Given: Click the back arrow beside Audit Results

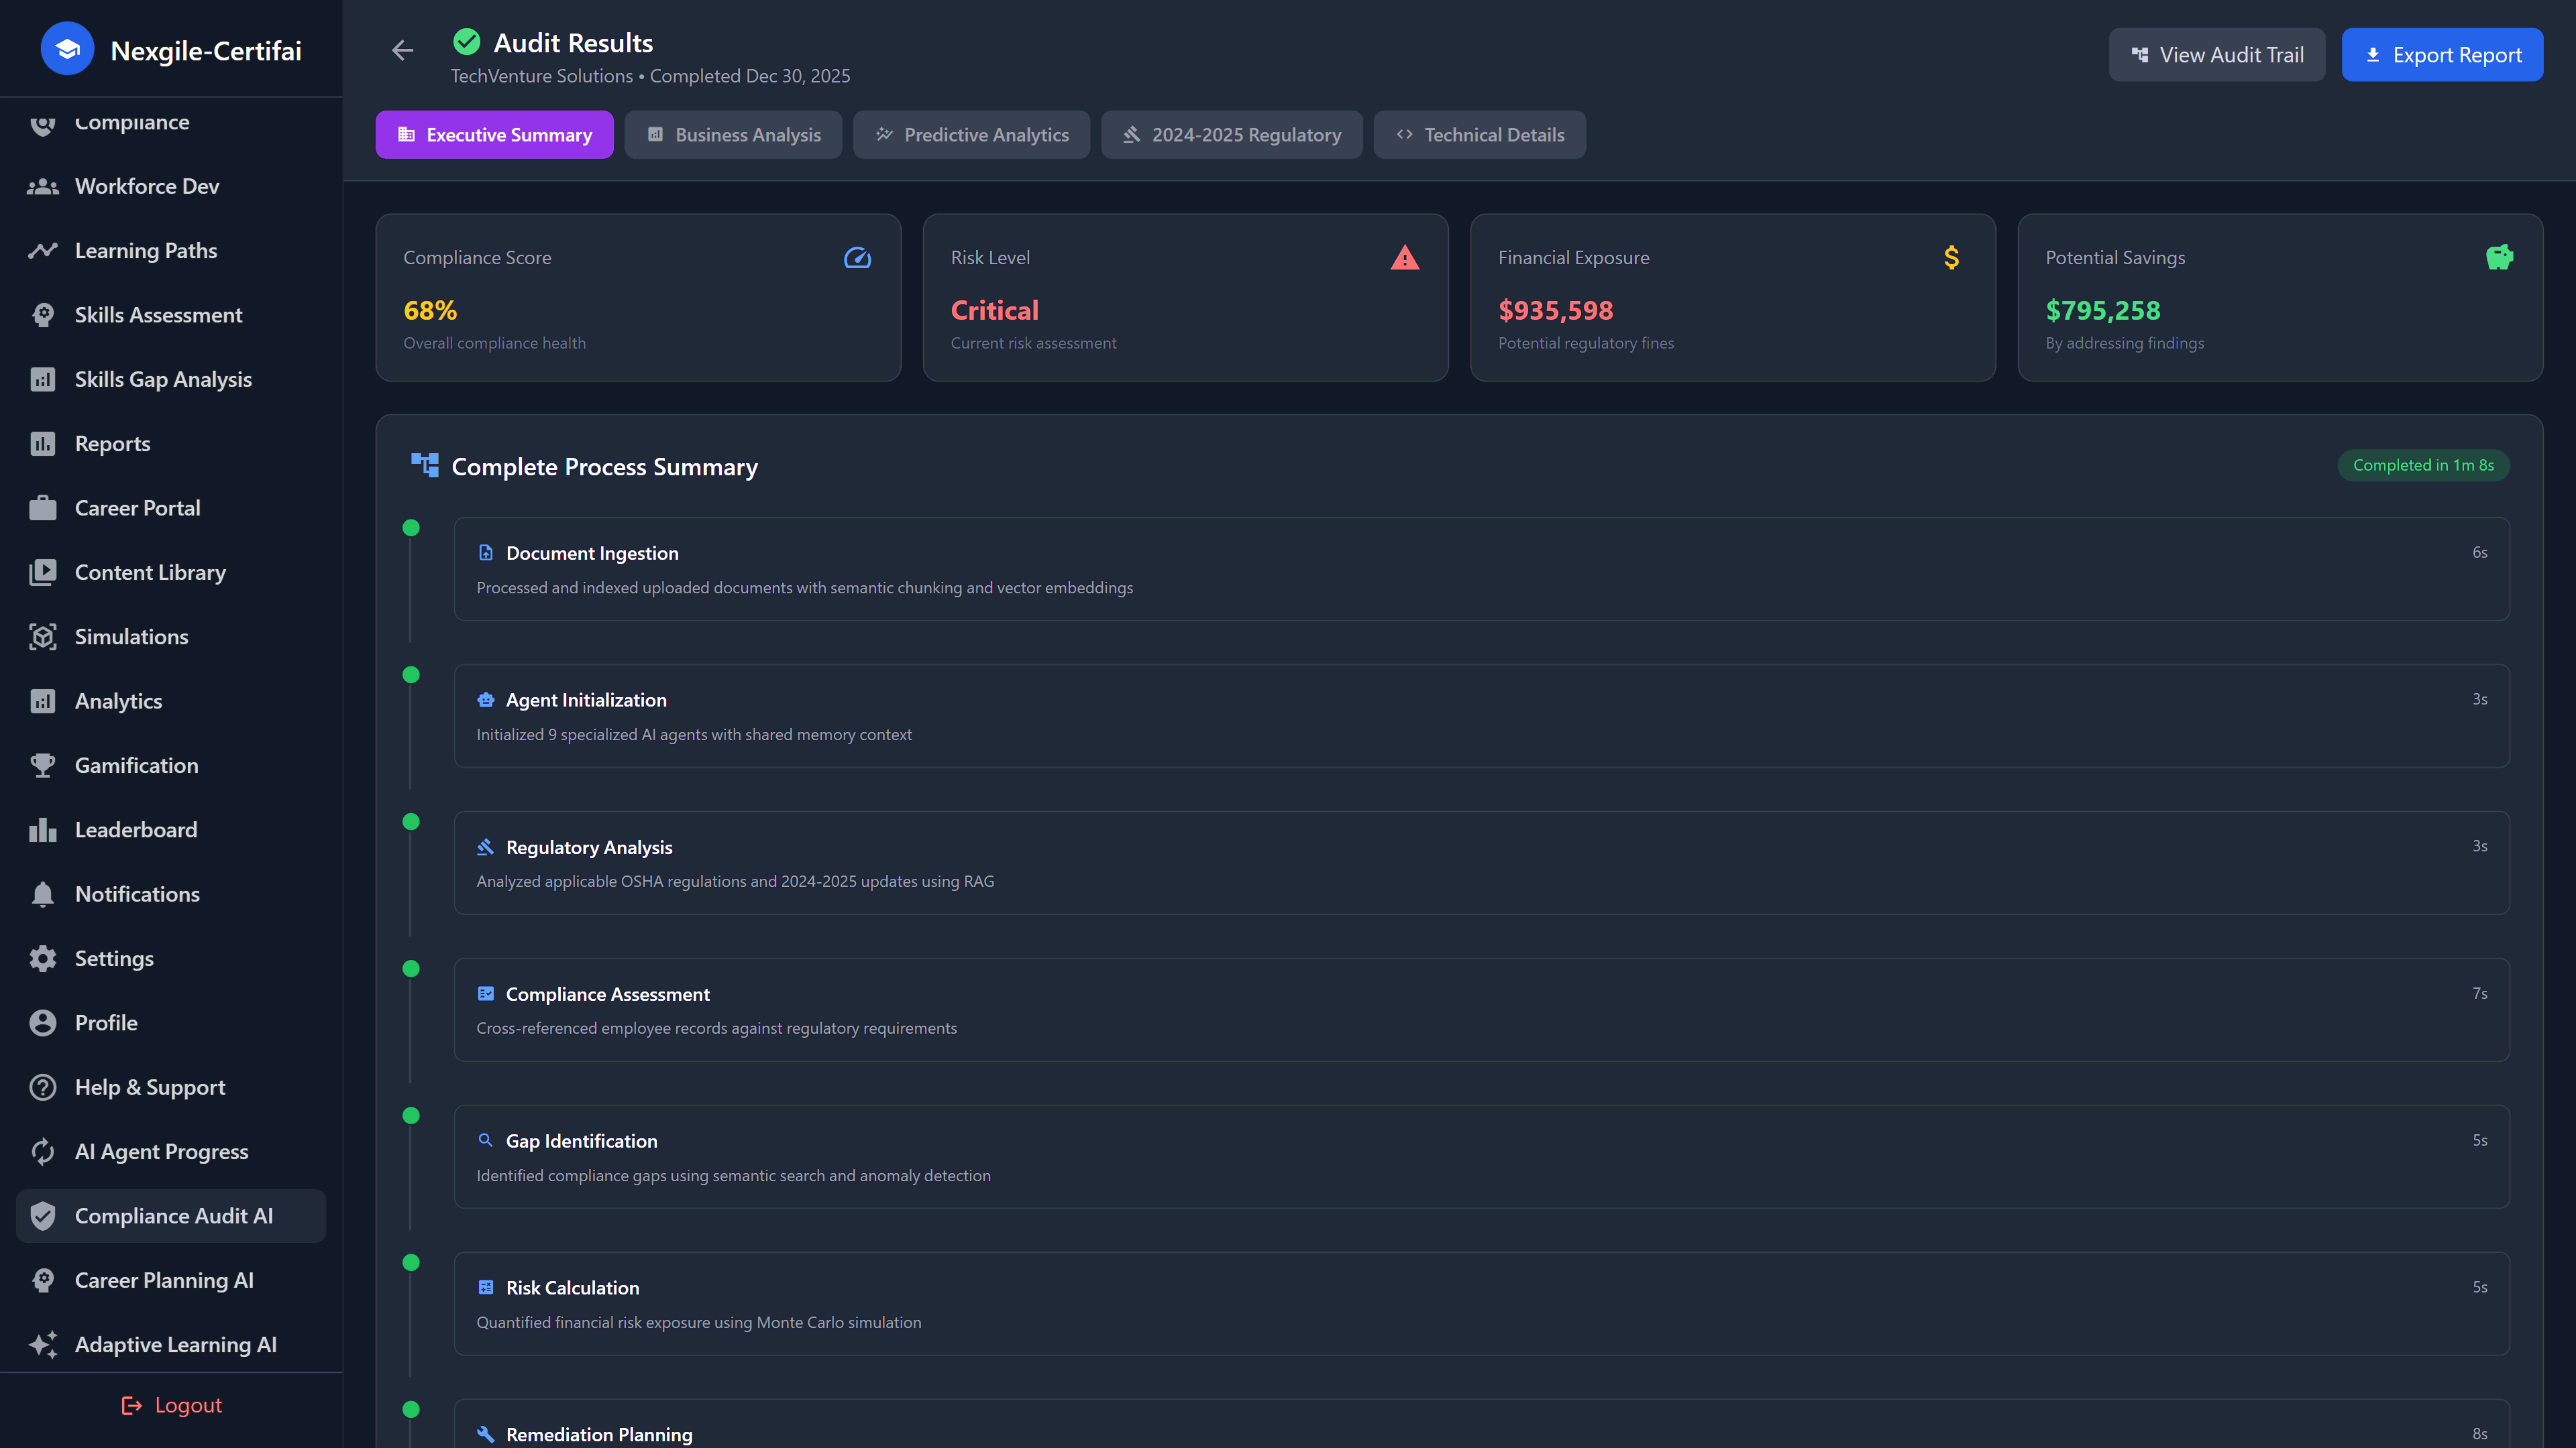Looking at the screenshot, I should click(x=402, y=50).
